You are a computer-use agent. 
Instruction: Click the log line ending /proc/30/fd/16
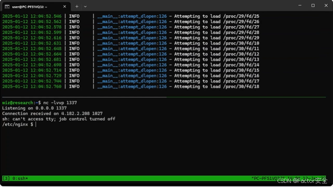click(131, 76)
